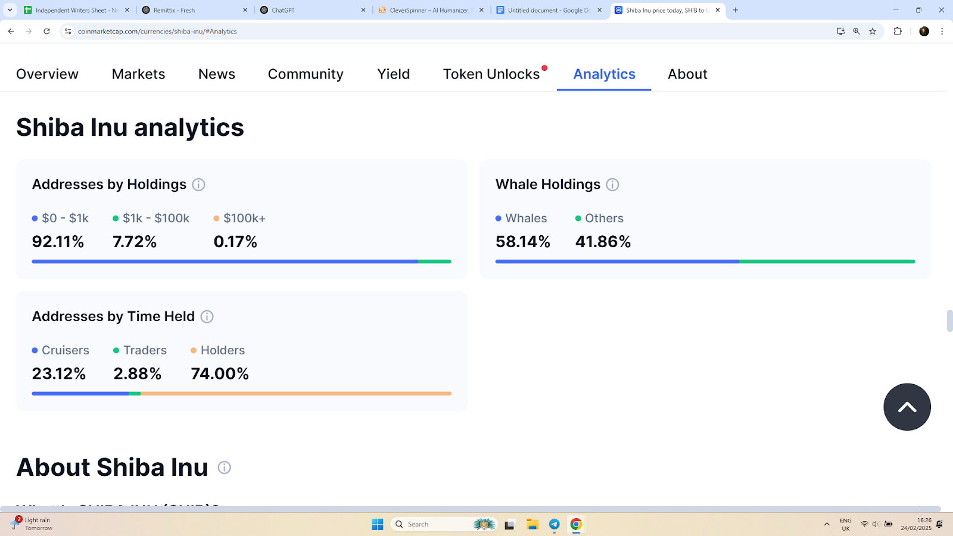This screenshot has width=953, height=536.
Task: Click the Addresses by Holdings info icon
Action: click(199, 185)
